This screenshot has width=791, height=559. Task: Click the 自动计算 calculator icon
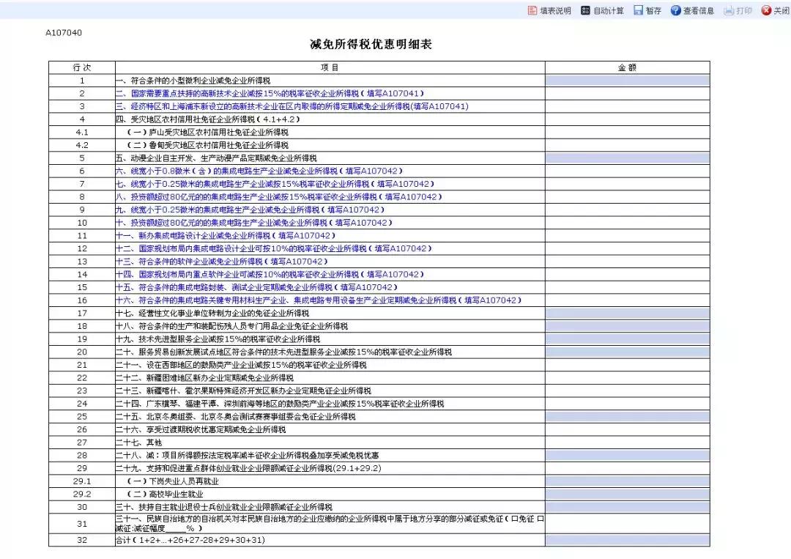click(586, 10)
